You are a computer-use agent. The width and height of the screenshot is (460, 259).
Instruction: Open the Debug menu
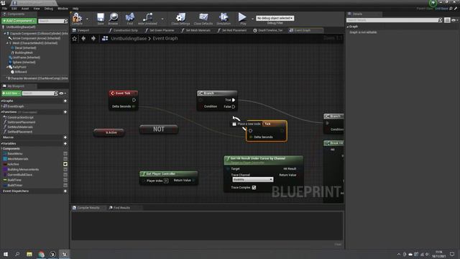[x=49, y=9]
